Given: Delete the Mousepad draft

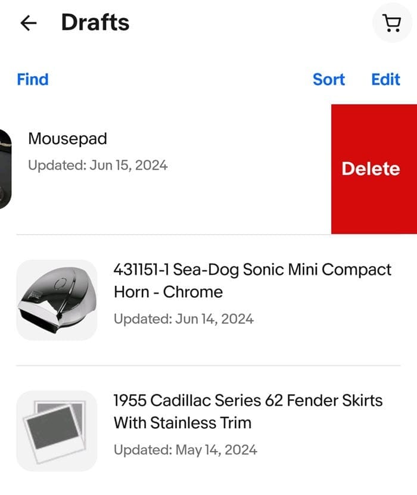Looking at the screenshot, I should tap(371, 169).
